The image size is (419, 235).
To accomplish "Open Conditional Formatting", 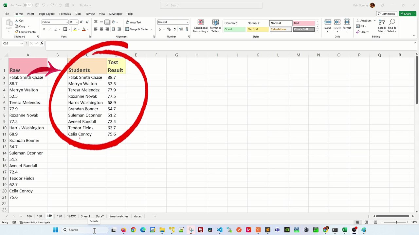I will 201,26.
